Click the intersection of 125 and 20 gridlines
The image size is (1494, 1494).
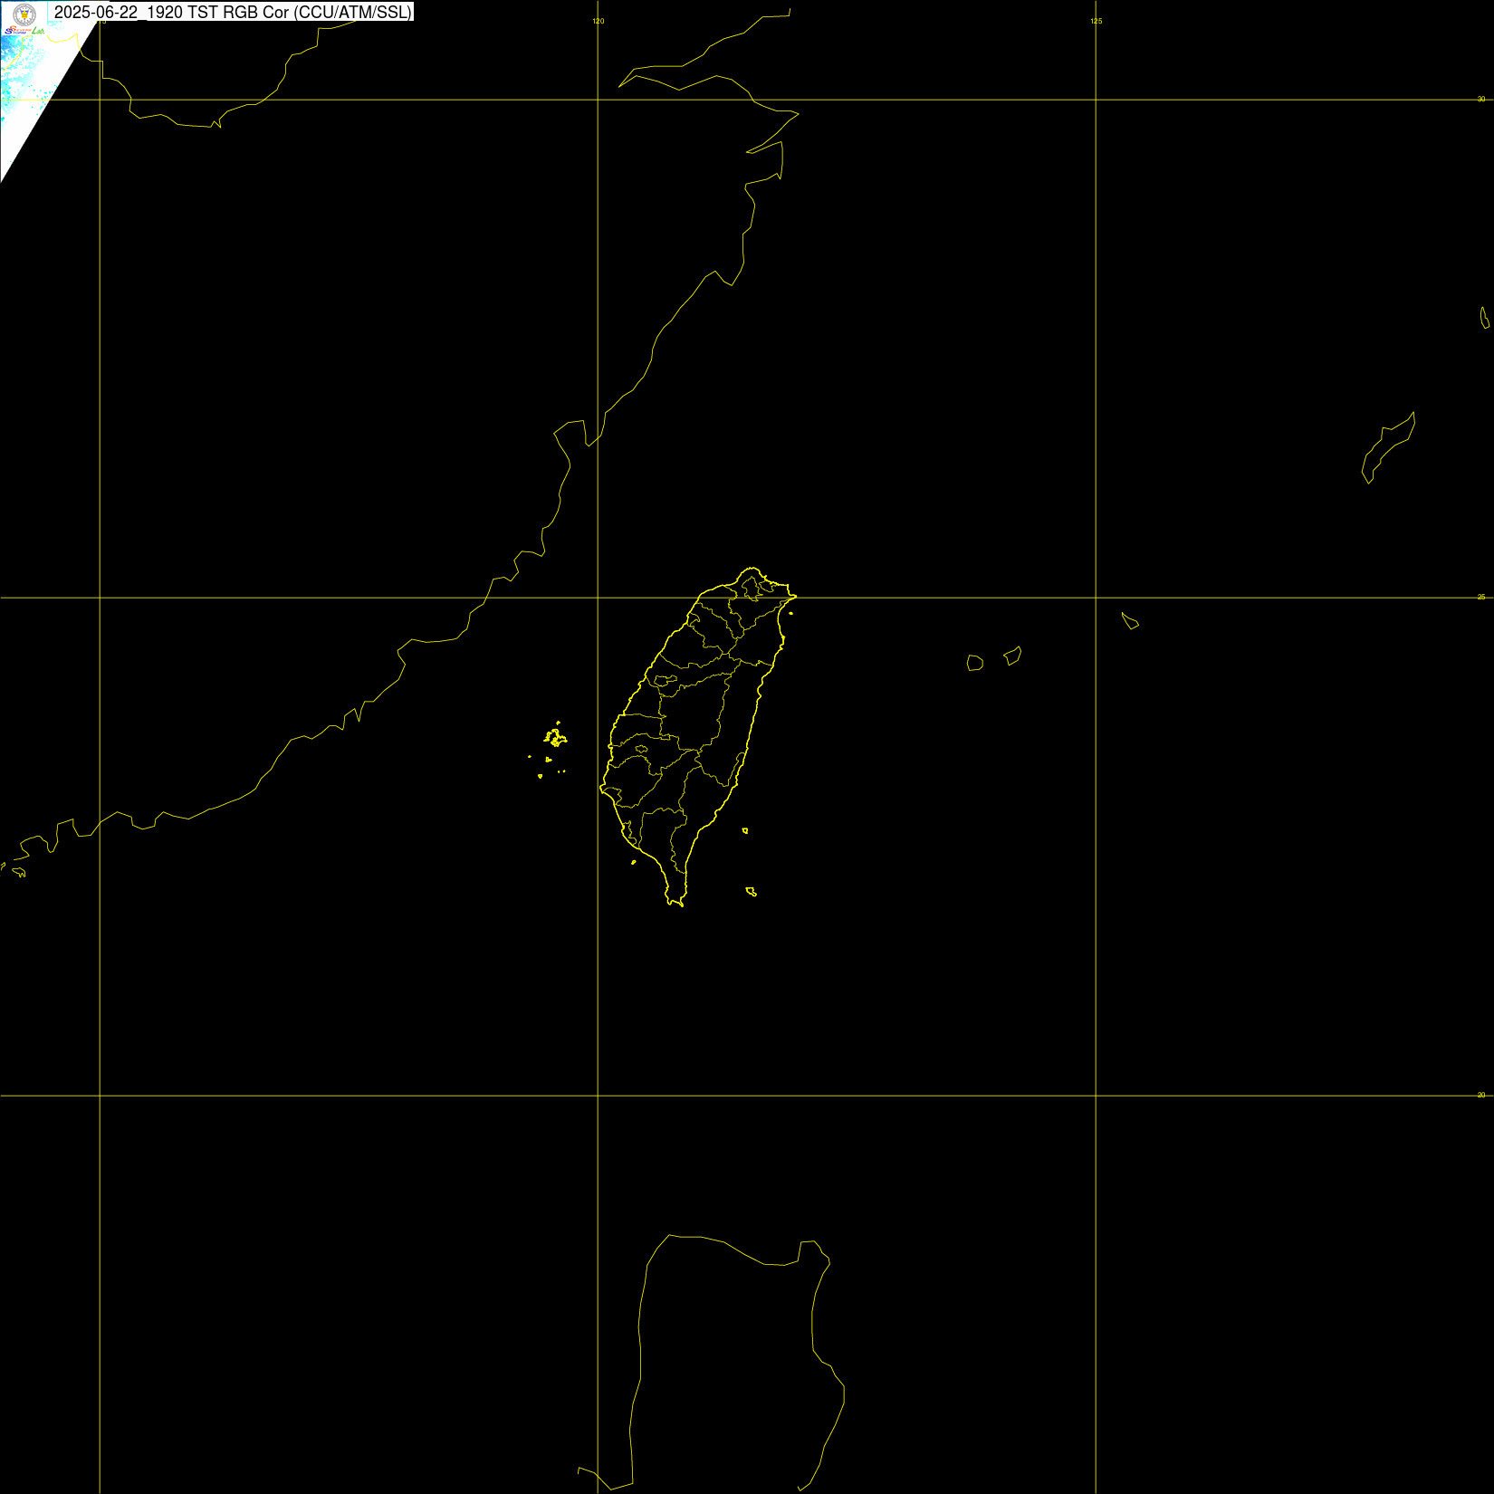[x=1096, y=1096]
